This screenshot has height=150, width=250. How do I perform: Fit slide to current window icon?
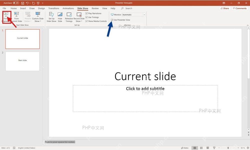248,148
